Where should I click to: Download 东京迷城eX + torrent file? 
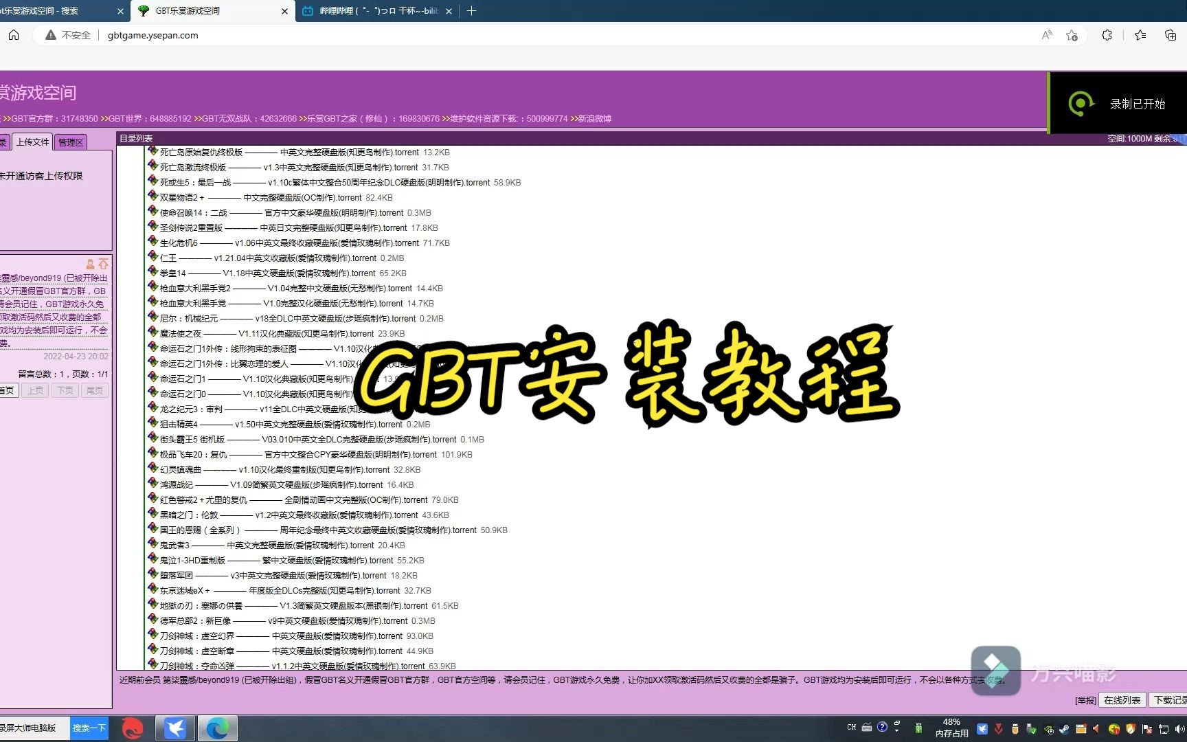tap(280, 591)
